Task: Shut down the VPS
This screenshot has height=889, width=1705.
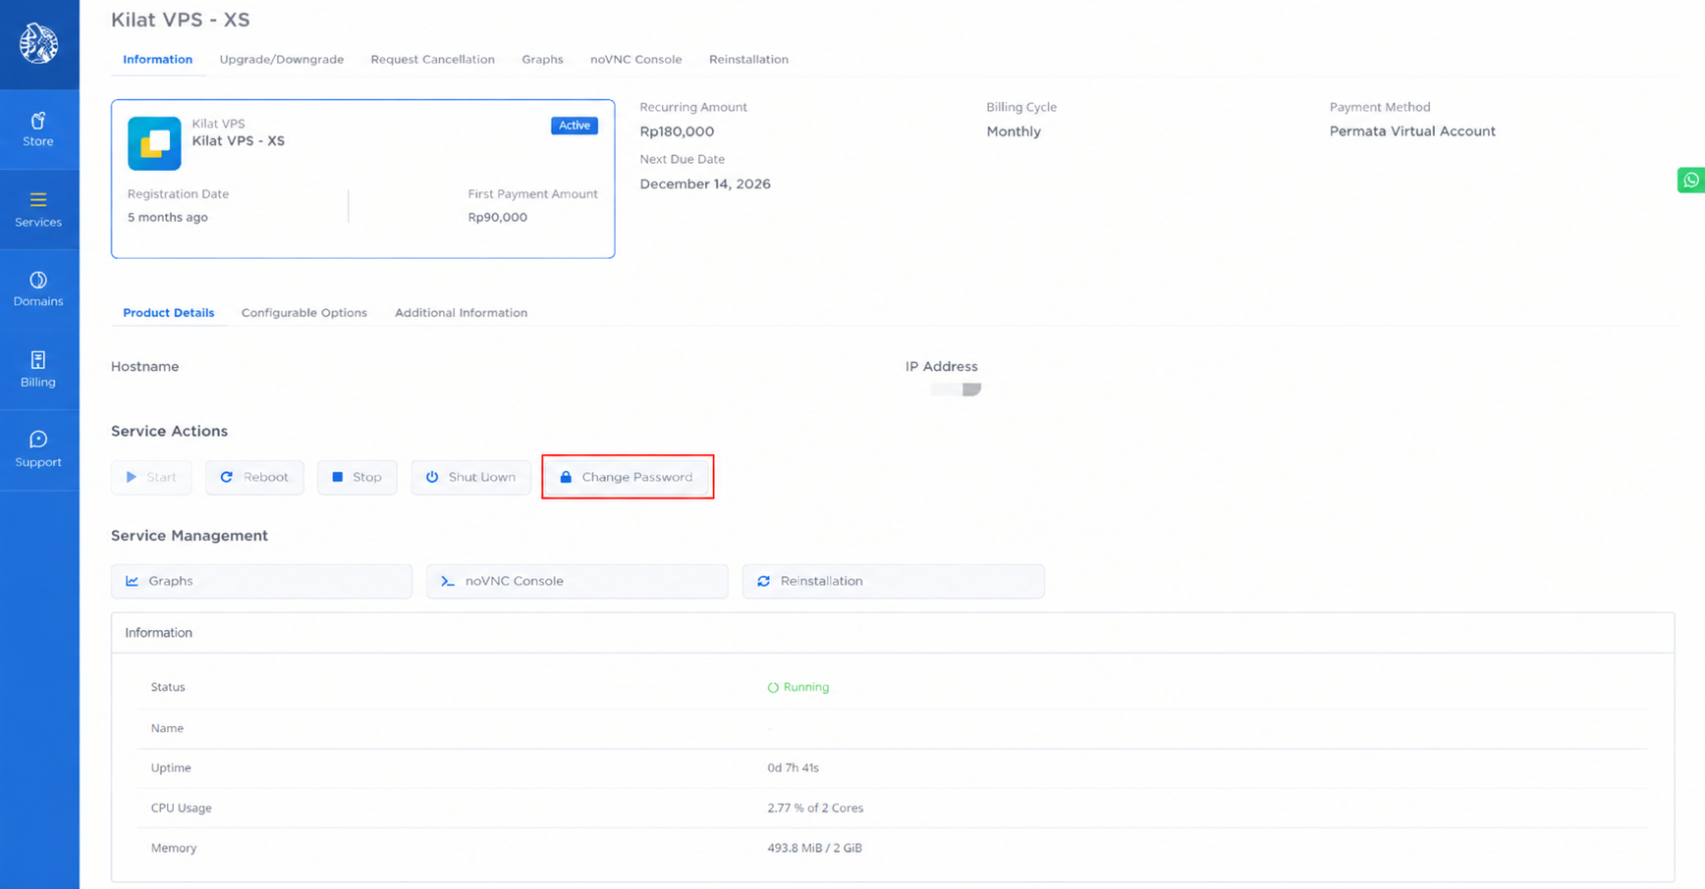Action: [x=471, y=477]
